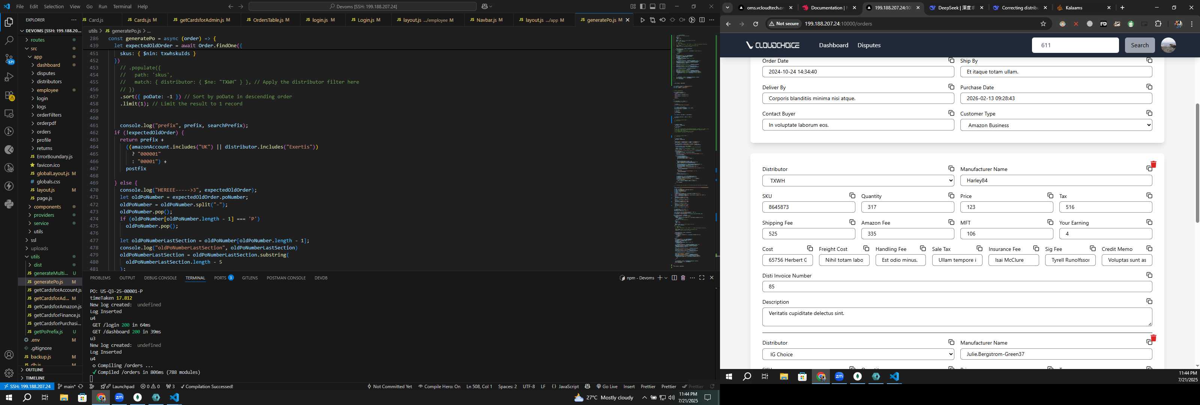Open the Distributor IG Choice dropdown
The width and height of the screenshot is (1200, 405).
pyautogui.click(x=858, y=354)
